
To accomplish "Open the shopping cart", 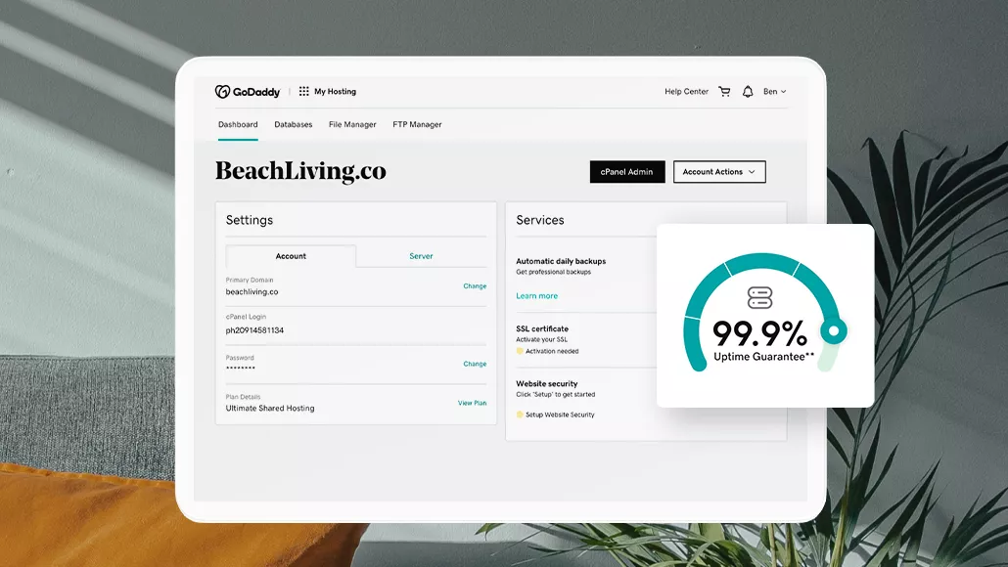I will coord(724,92).
